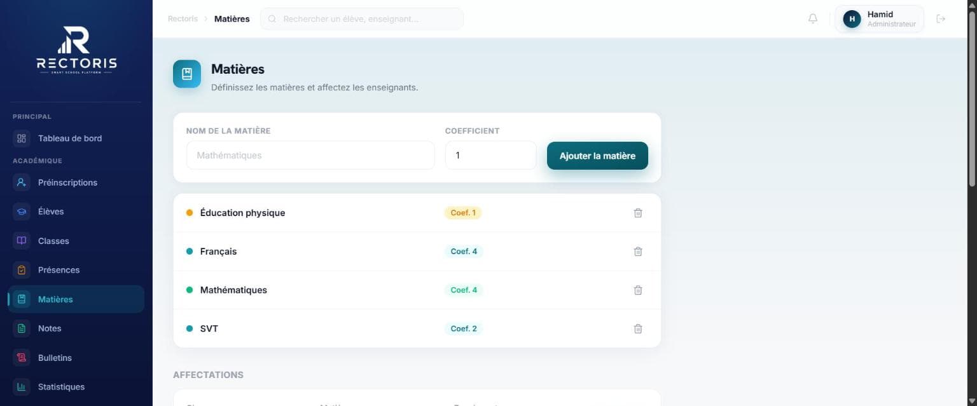The height and width of the screenshot is (406, 977).
Task: Click the Éducation physique subject name
Action: pyautogui.click(x=242, y=213)
